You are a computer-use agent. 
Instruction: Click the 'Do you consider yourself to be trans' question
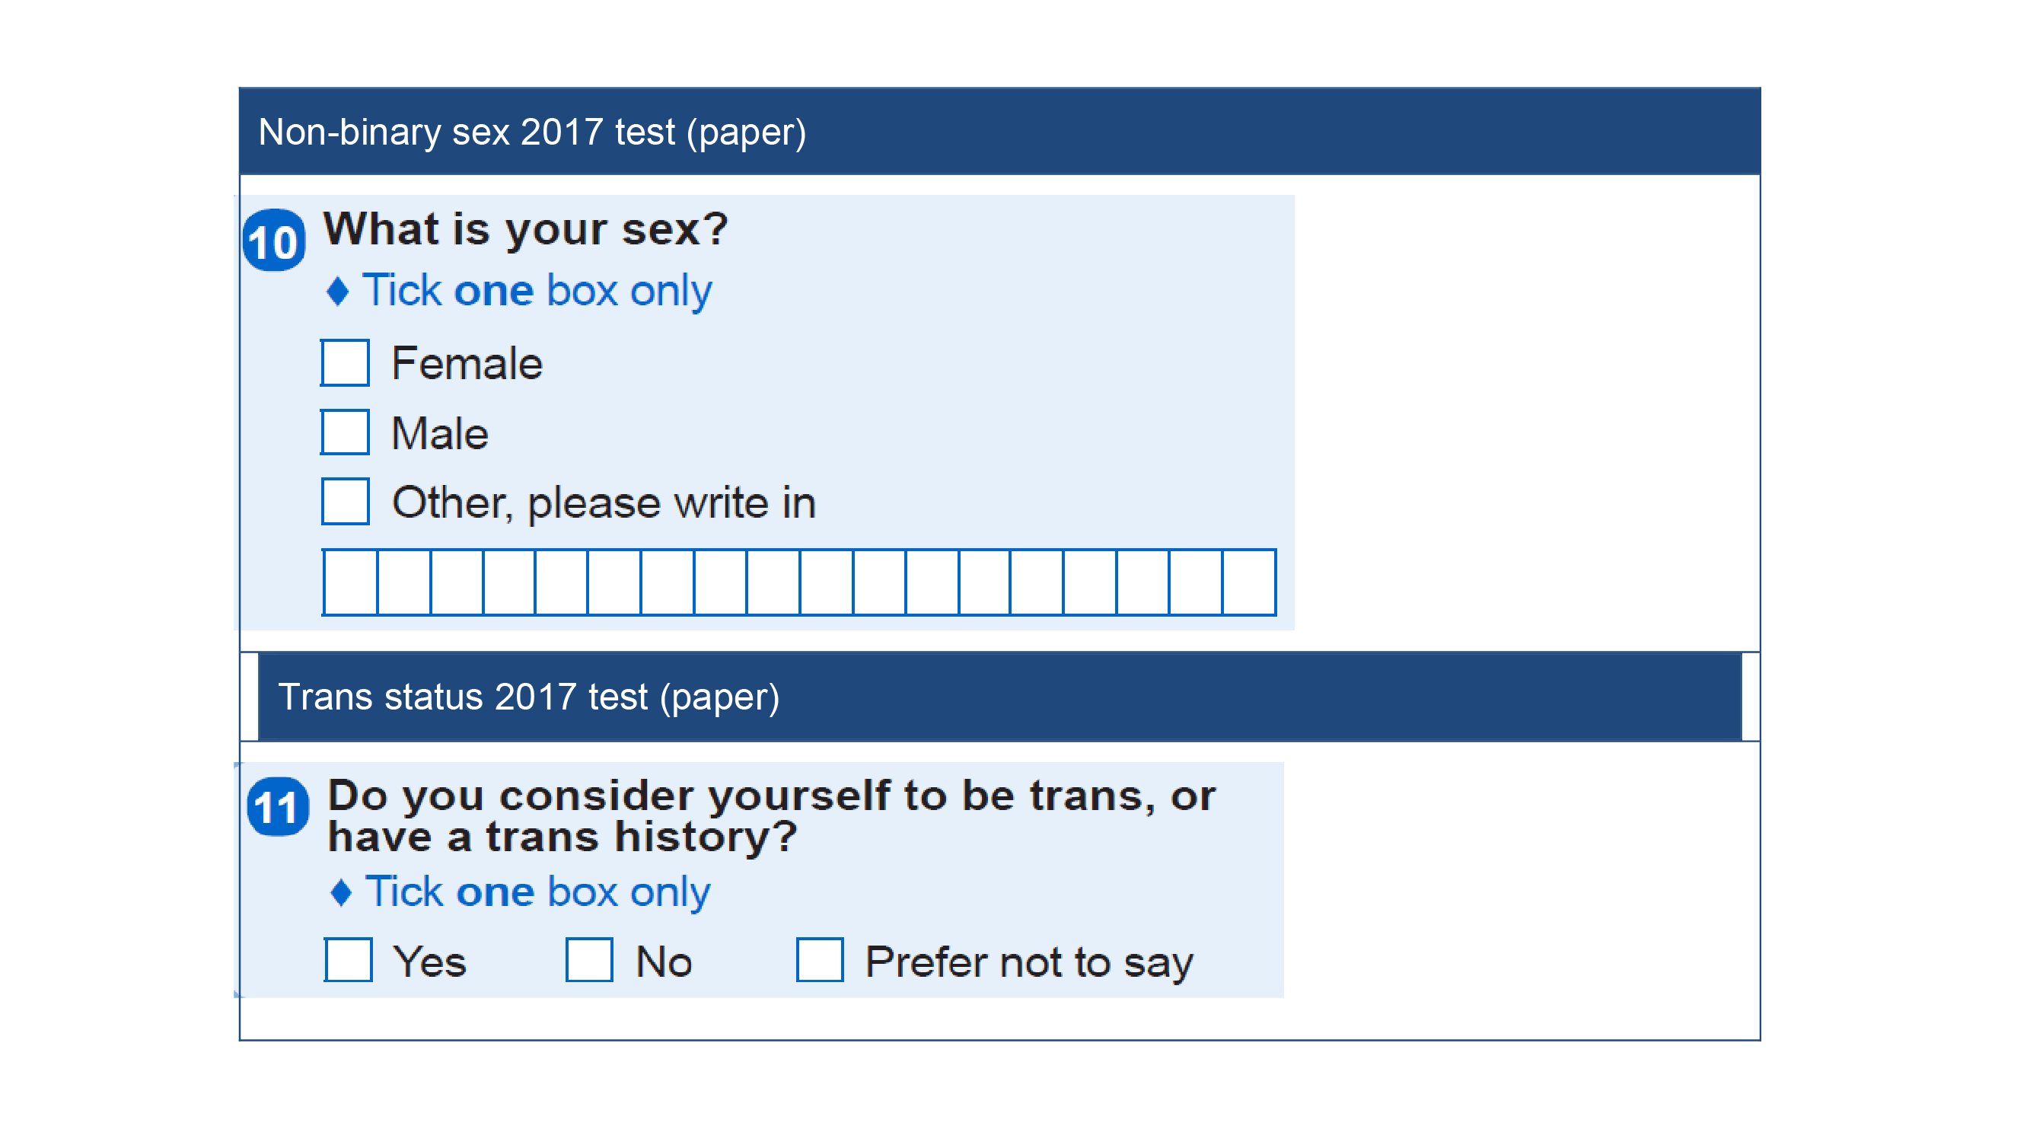[773, 815]
